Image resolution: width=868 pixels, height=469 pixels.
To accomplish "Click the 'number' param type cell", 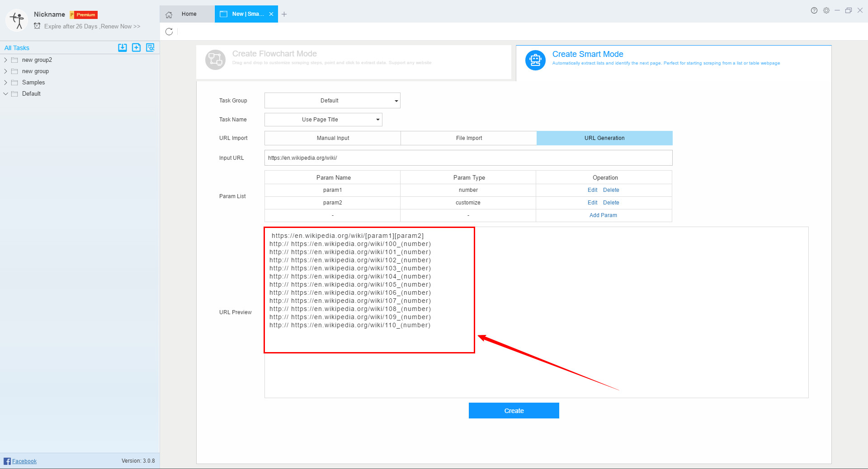I will (x=468, y=190).
